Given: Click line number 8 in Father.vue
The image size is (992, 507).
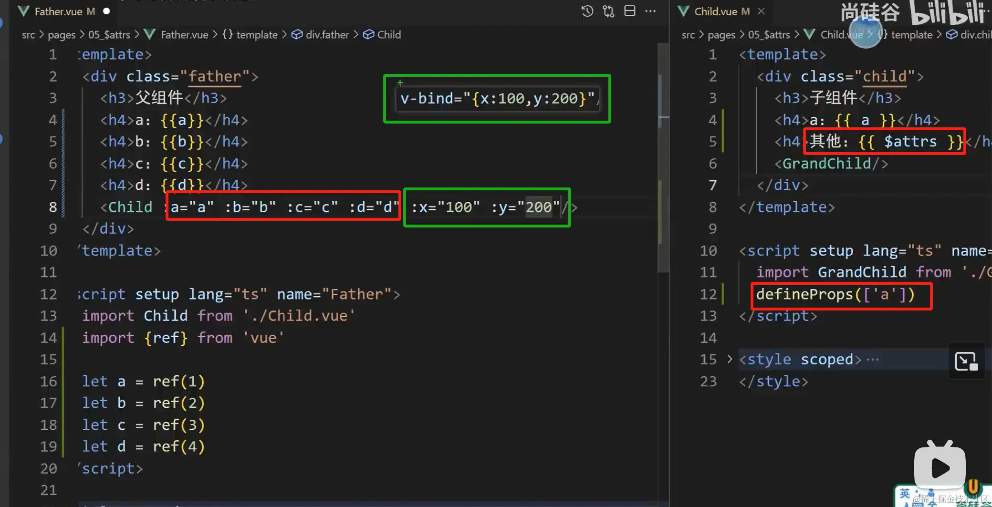Looking at the screenshot, I should [x=52, y=207].
